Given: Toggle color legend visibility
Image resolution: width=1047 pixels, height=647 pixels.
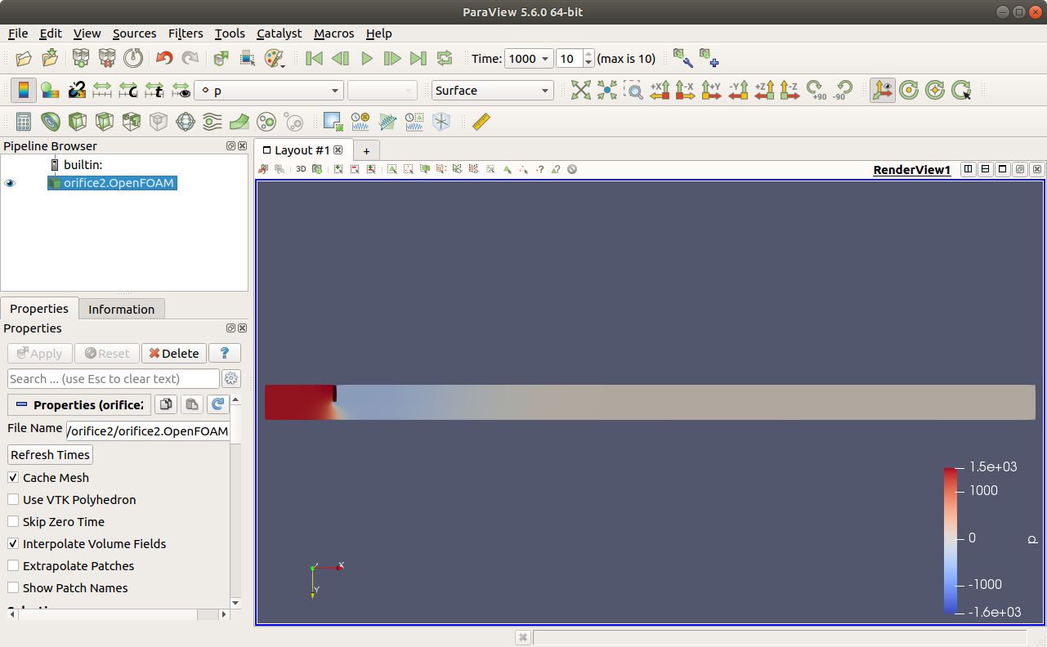Looking at the screenshot, I should (x=24, y=90).
